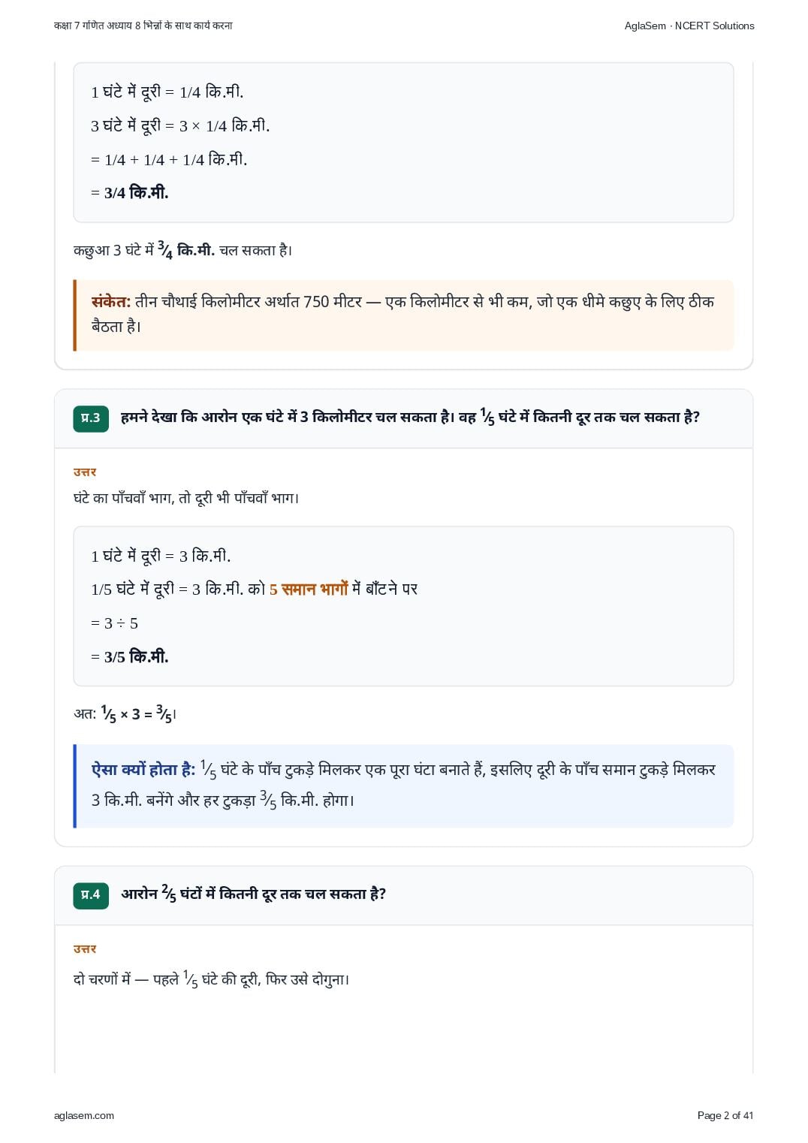Image resolution: width=808 pixels, height=1143 pixels.
Task: Click the उत्तर heading under question 3
Action: [x=85, y=472]
